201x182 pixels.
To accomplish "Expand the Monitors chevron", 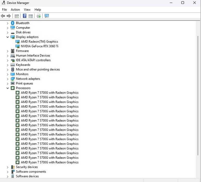I will [x=8, y=74].
